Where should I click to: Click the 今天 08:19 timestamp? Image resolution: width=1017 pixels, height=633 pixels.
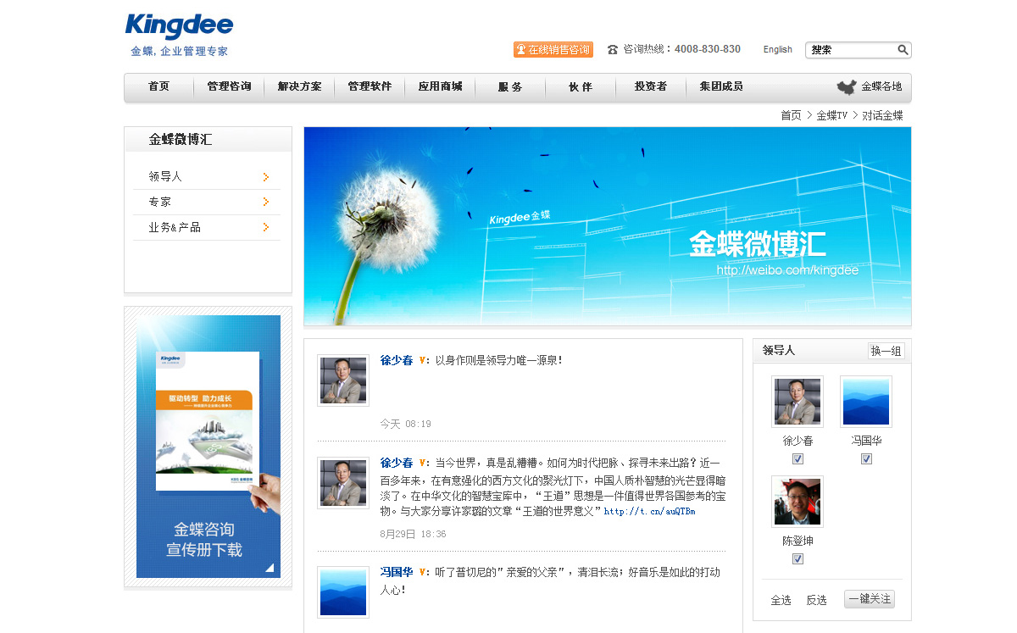tap(405, 424)
